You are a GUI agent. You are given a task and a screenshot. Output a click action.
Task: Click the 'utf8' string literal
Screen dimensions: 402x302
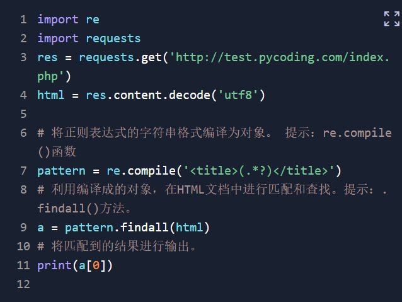click(x=238, y=95)
